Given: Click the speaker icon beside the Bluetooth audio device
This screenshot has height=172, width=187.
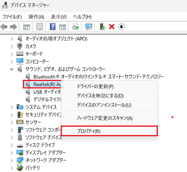Looking at the screenshot, I should click(x=28, y=76).
